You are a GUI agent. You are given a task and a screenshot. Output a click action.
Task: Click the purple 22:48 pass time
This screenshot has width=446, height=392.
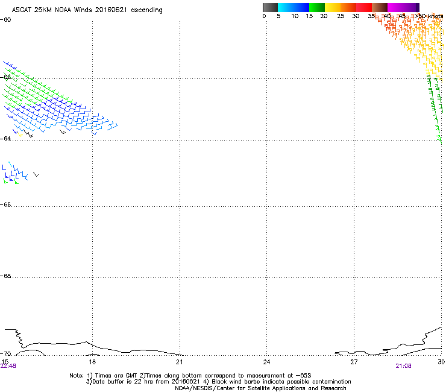point(8,366)
